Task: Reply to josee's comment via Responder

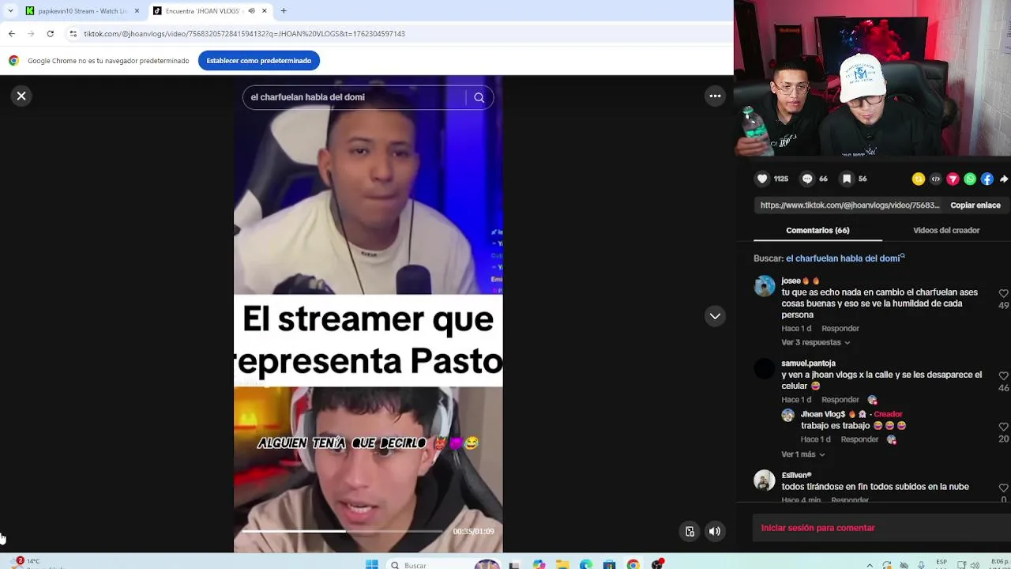Action: (x=840, y=329)
